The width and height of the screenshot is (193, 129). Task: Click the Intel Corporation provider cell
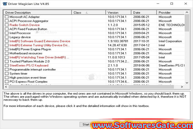point(170,41)
